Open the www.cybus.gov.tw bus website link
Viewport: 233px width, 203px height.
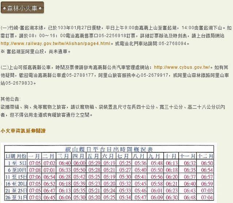point(182,67)
